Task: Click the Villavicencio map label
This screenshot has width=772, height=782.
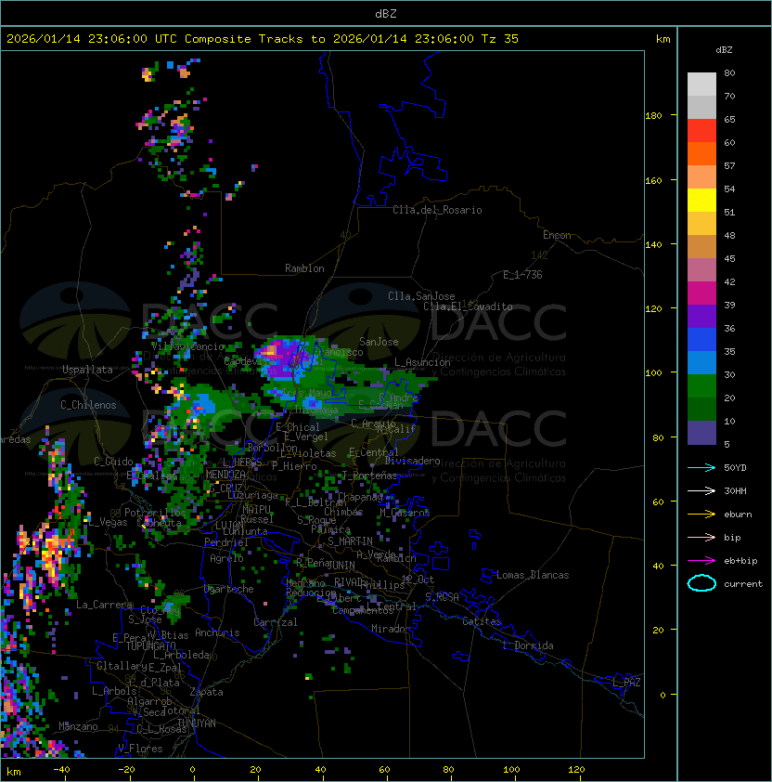Action: 187,346
